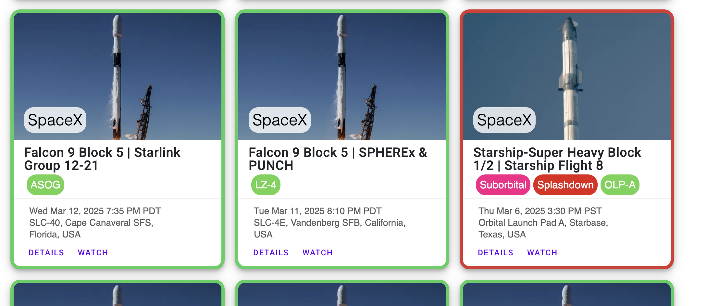This screenshot has height=306, width=720.
Task: Click SpaceX badge on SPHEREx card
Action: coord(280,120)
